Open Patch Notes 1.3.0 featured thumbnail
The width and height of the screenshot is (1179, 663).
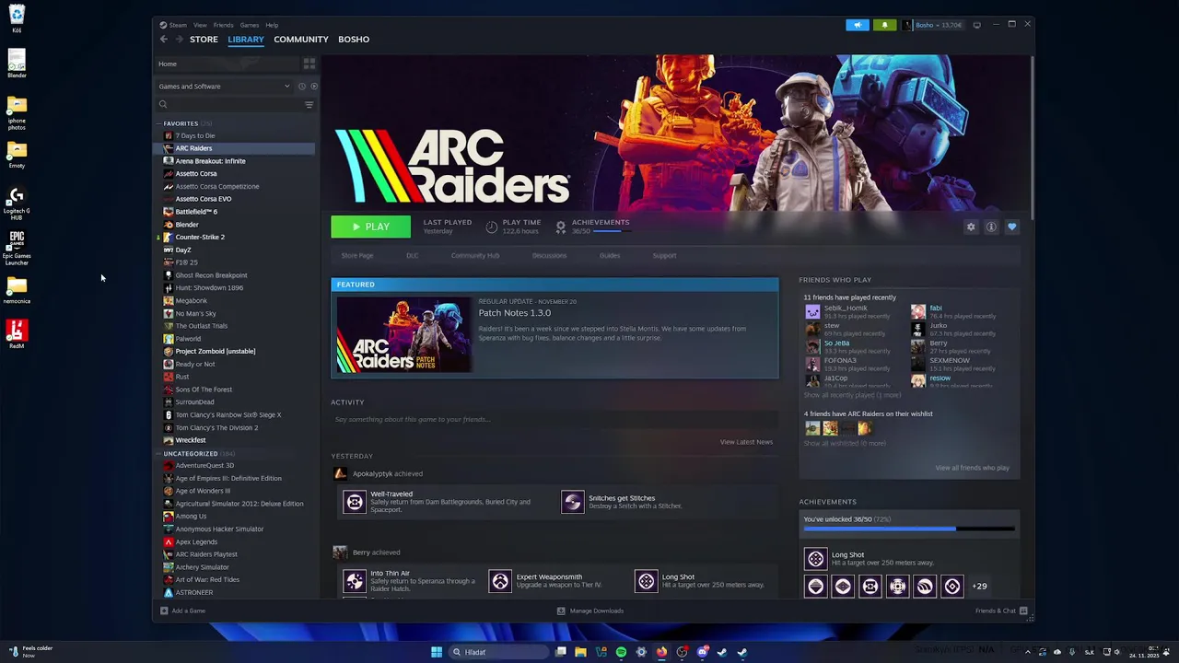point(404,336)
